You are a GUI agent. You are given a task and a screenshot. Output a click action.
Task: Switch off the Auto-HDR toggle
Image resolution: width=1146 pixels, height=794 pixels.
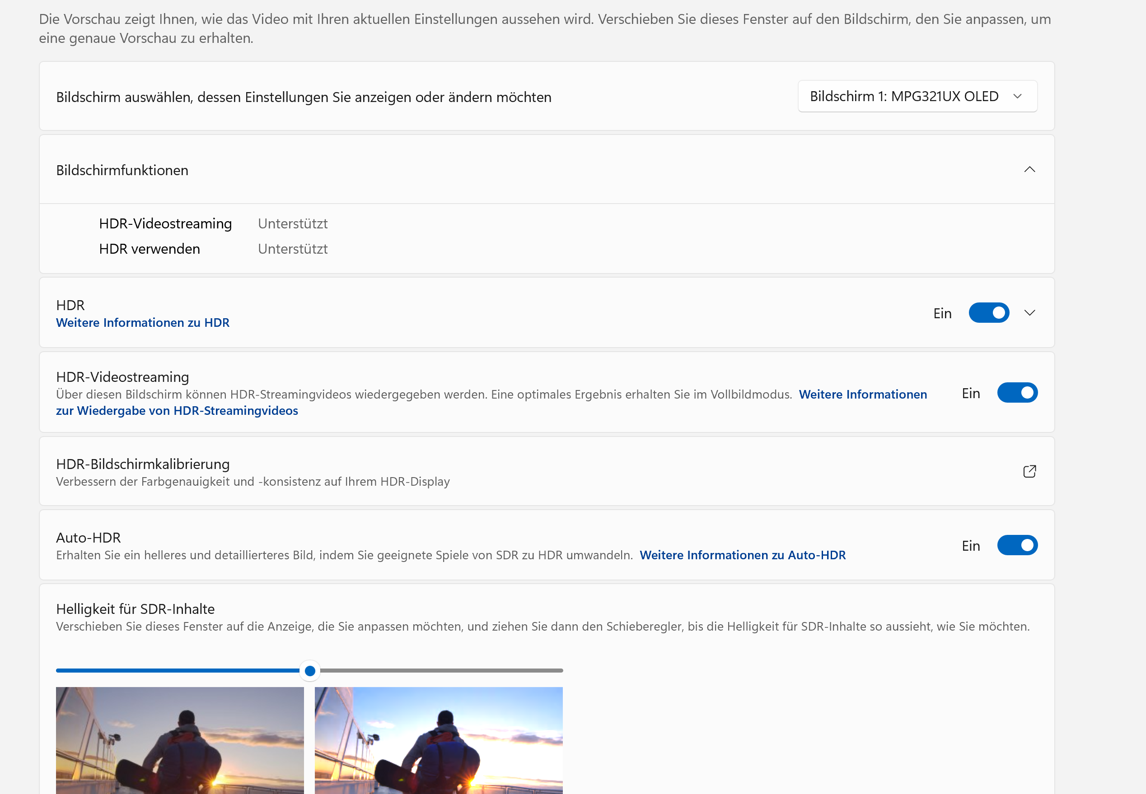[x=1016, y=545]
